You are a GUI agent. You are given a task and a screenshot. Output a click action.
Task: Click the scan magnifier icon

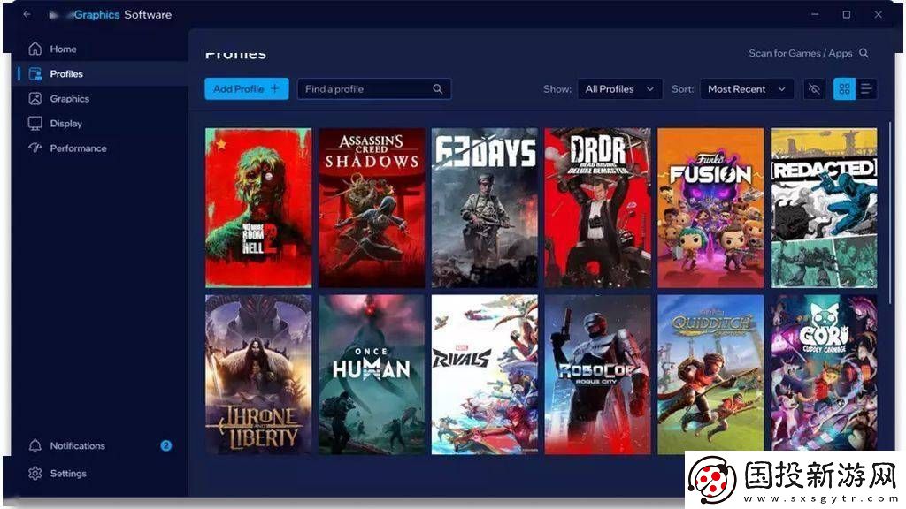tap(864, 53)
